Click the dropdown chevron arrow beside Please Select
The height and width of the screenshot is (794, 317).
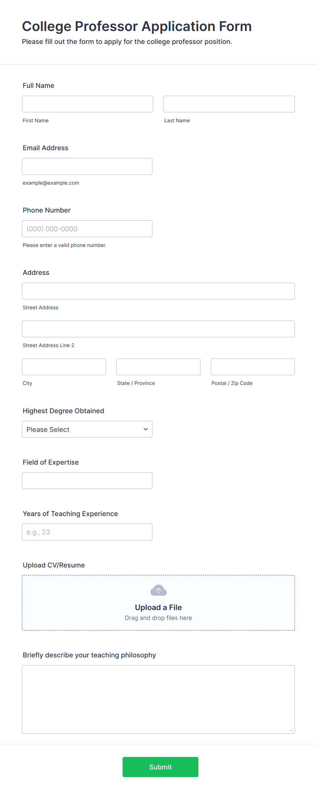tap(146, 429)
